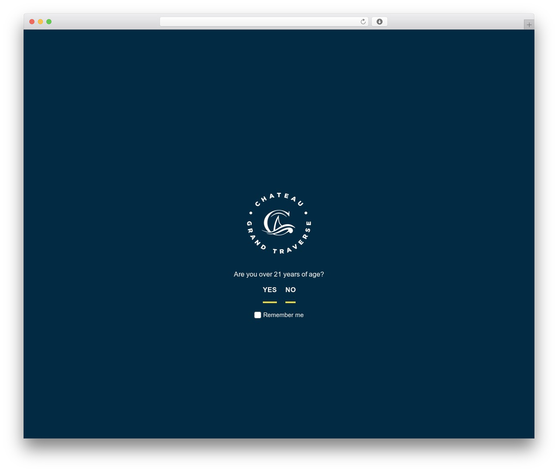The width and height of the screenshot is (558, 472).
Task: Reload the page with the refresh icon
Action: click(363, 22)
